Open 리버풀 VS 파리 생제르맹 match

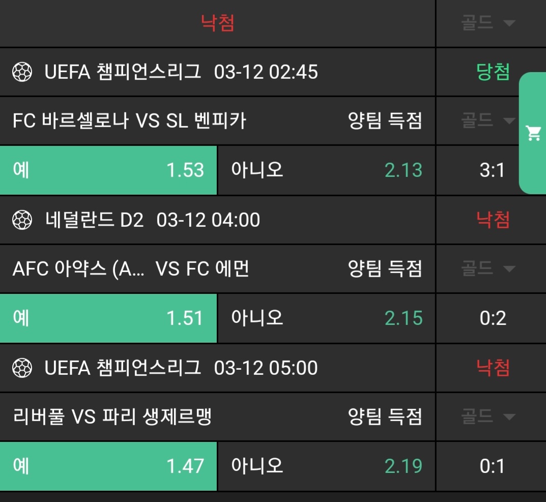pyautogui.click(x=112, y=417)
